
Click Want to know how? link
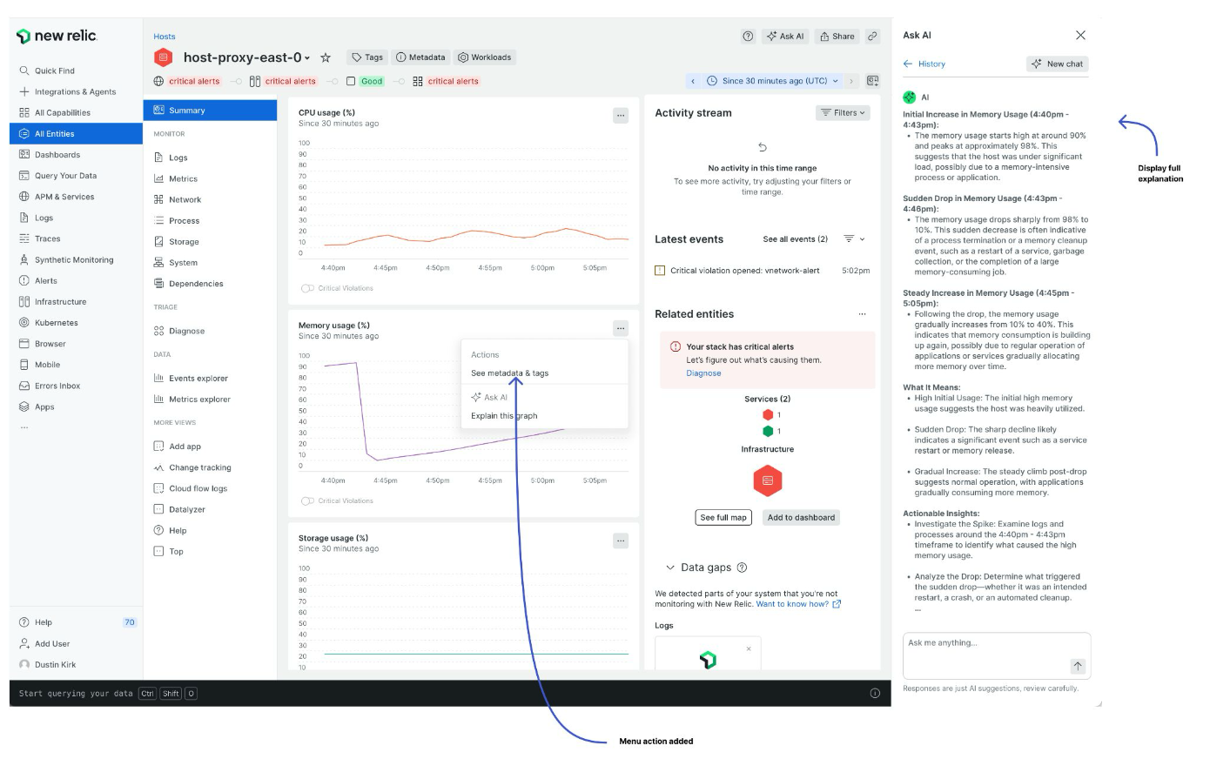[798, 604]
